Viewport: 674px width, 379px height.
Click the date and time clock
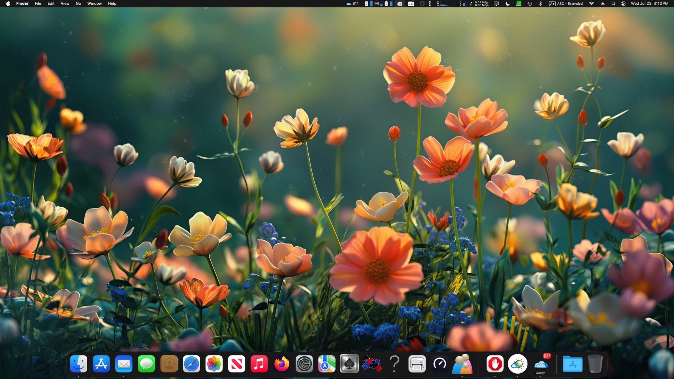[649, 3]
